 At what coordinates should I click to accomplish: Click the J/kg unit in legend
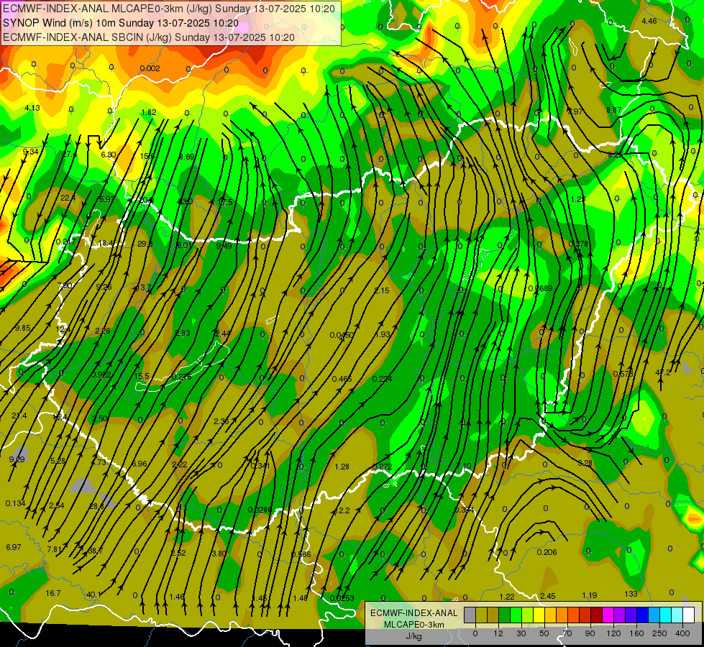coord(413,636)
